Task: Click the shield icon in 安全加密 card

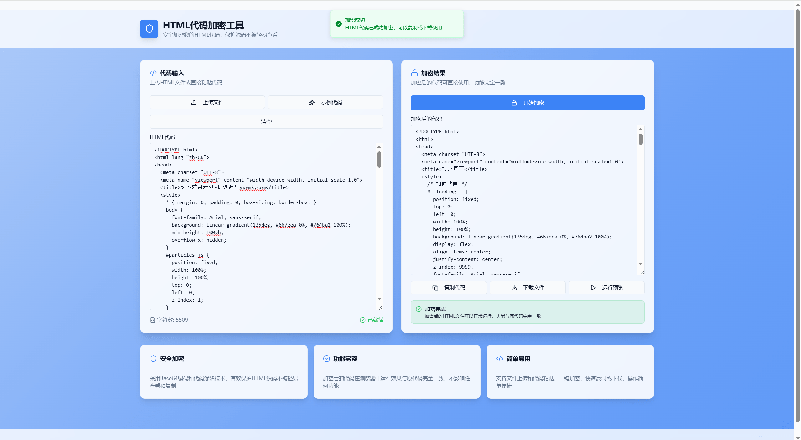Action: click(x=153, y=359)
